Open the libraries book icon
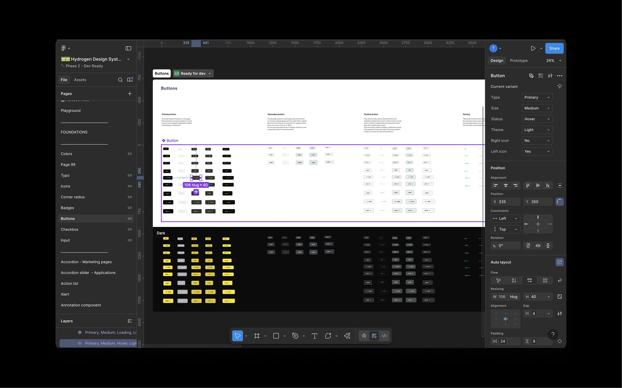The width and height of the screenshot is (622, 388). (130, 80)
